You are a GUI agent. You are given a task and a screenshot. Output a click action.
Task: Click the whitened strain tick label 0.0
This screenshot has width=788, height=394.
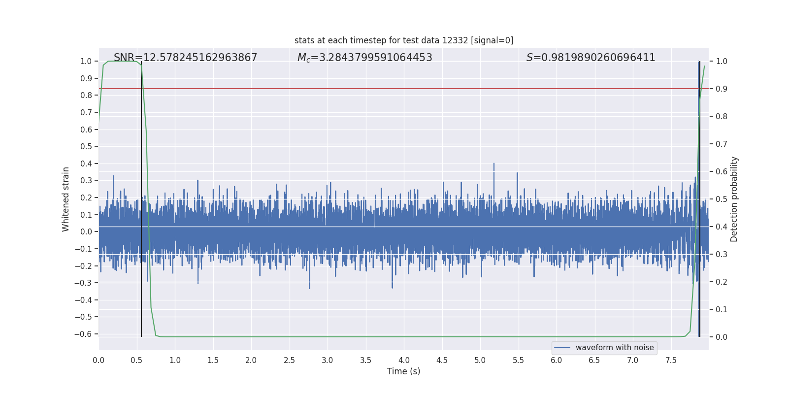(86, 232)
